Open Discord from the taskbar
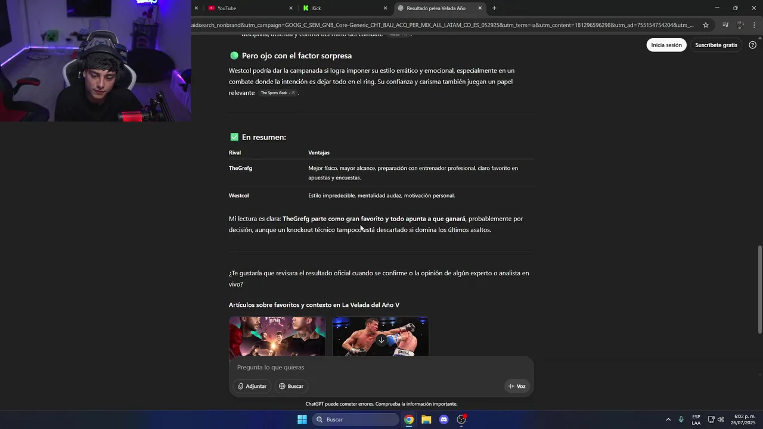 [x=443, y=419]
